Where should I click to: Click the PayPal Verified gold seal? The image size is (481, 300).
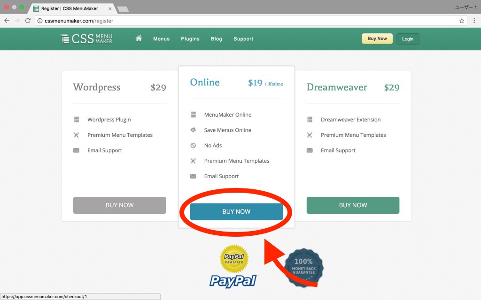(x=234, y=259)
